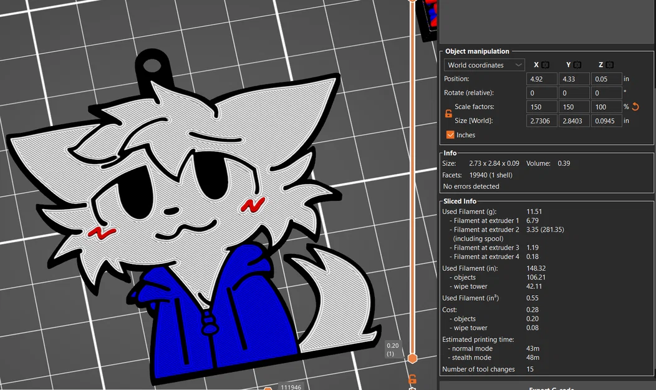
Task: Click the 'No errors detected' text
Action: pos(471,186)
